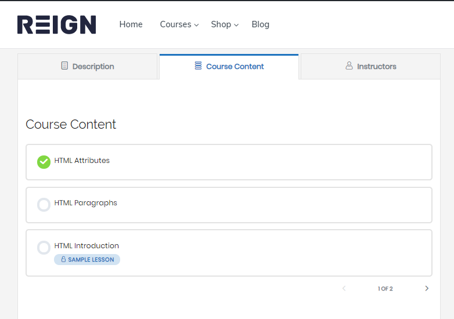The height and width of the screenshot is (319, 454).
Task: Click the Course Content section heading
Action: [x=71, y=124]
